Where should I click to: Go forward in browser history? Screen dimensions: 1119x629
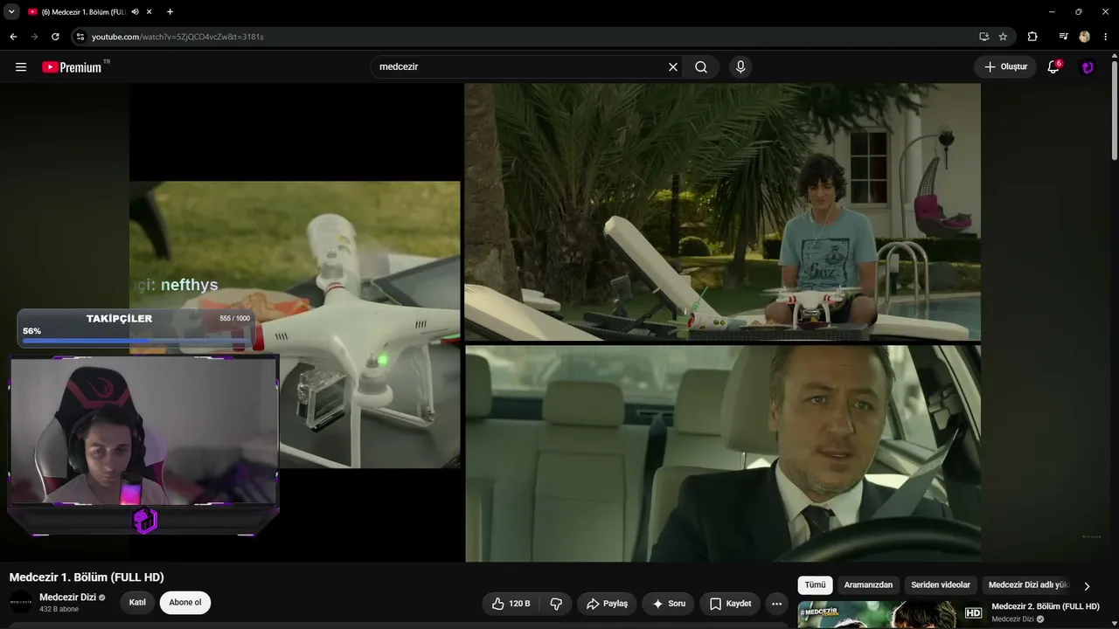[34, 37]
